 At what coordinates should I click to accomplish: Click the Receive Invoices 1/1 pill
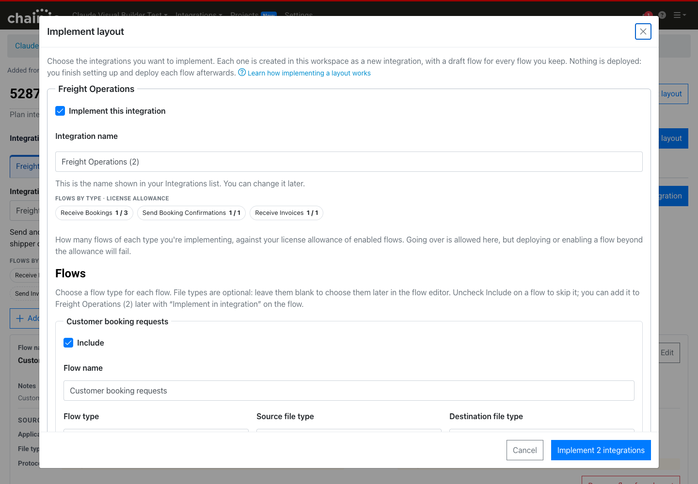286,213
